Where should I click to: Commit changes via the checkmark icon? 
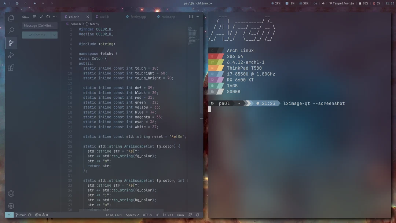(41, 17)
